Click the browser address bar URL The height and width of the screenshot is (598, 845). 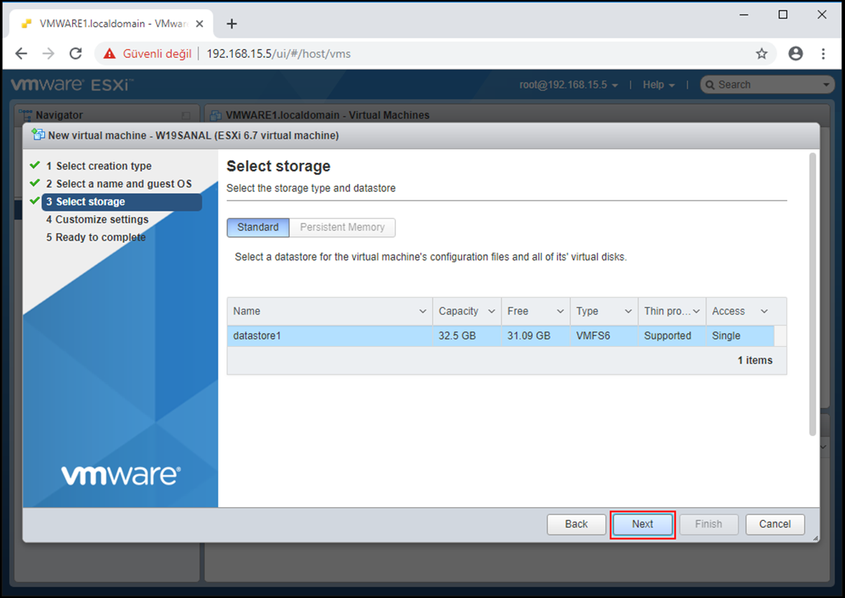point(278,53)
